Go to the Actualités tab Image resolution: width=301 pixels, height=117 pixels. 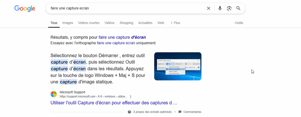(x=145, y=23)
